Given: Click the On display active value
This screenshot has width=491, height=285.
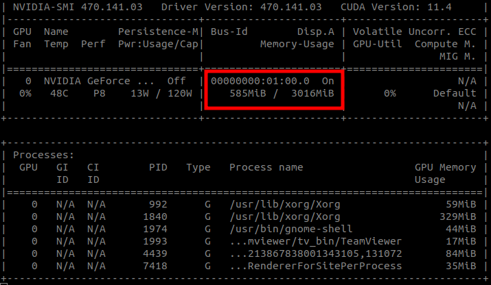Looking at the screenshot, I should click(328, 81).
